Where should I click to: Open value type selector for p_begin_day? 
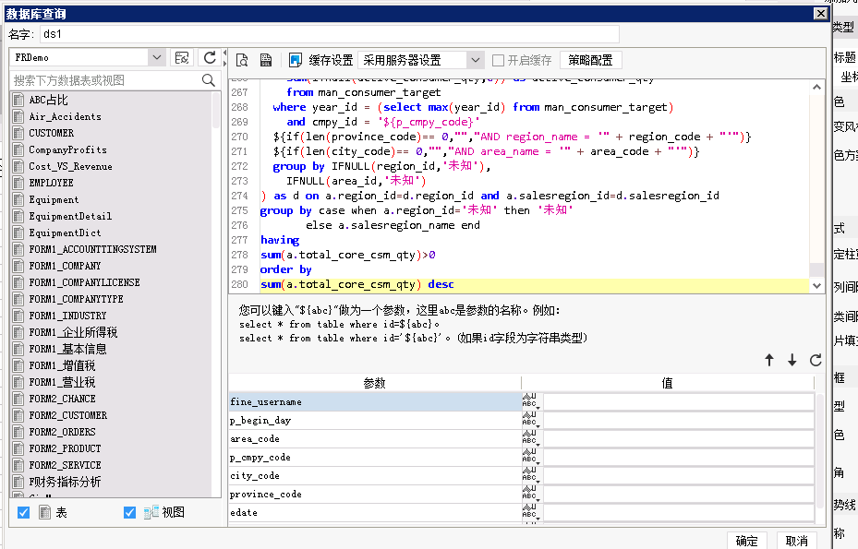click(530, 420)
